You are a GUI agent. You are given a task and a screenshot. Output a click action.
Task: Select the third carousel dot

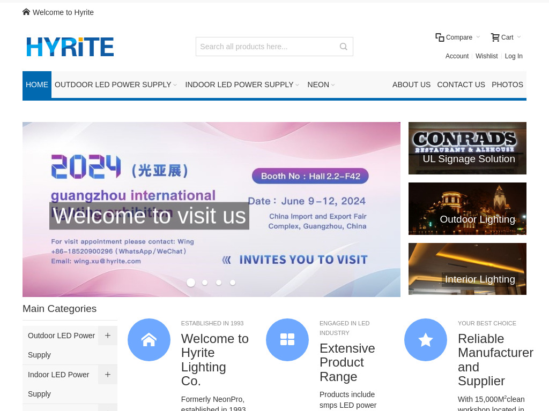[219, 283]
